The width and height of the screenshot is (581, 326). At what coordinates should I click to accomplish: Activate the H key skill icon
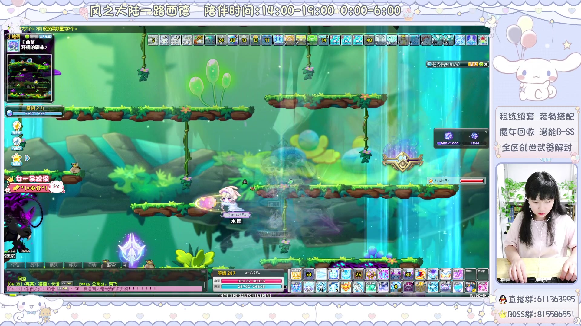pos(333,274)
